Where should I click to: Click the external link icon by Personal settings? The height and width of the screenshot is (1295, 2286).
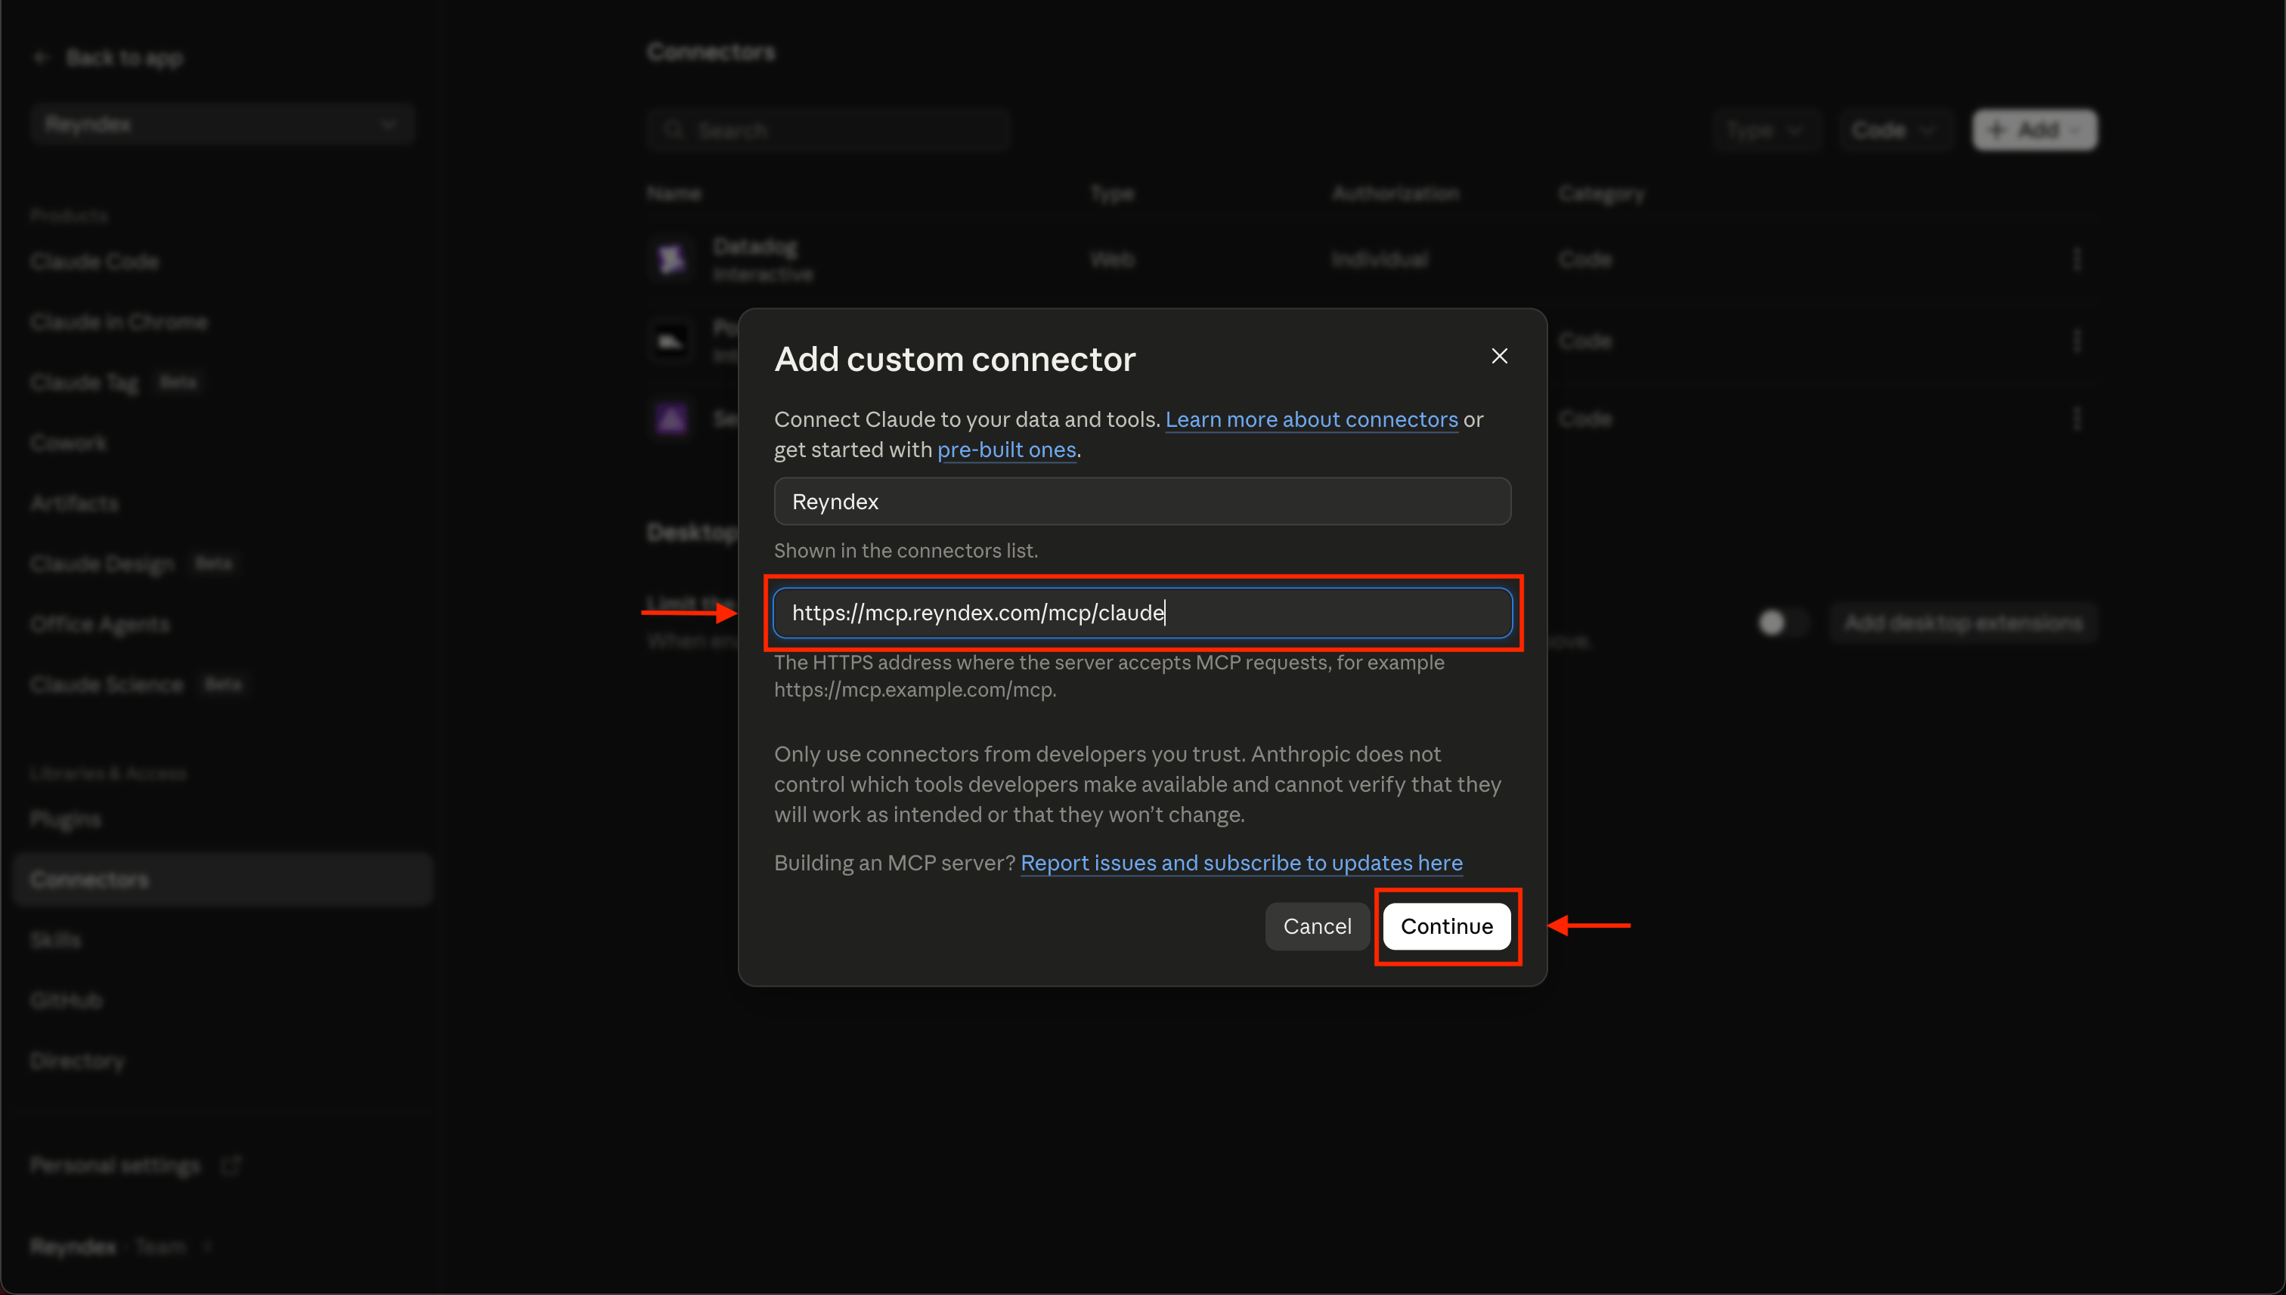click(231, 1165)
